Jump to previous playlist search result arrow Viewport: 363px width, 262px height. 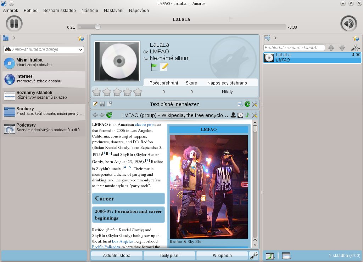click(x=331, y=47)
